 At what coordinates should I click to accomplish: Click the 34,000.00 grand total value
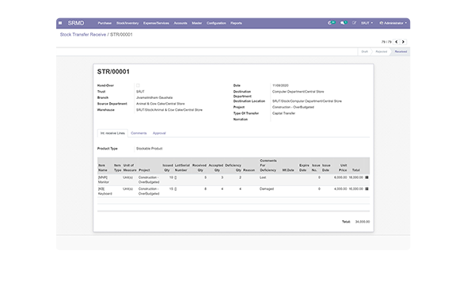tap(363, 222)
